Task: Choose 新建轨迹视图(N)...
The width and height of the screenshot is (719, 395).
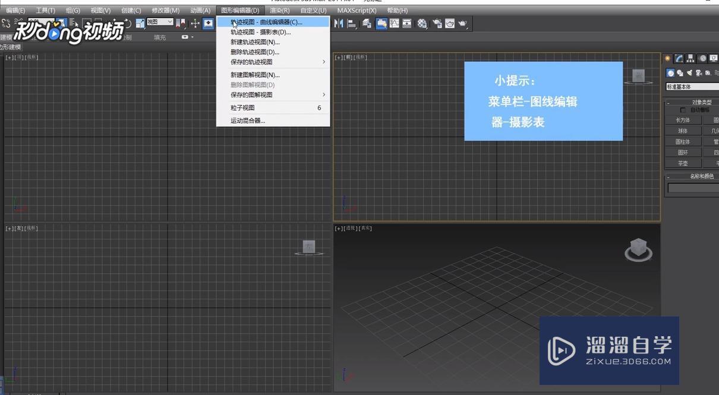Action: click(x=273, y=42)
